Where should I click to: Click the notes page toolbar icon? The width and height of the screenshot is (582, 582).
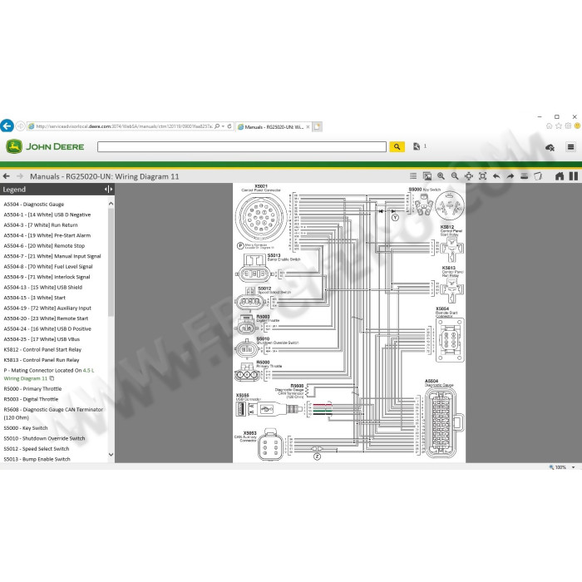tap(538, 176)
